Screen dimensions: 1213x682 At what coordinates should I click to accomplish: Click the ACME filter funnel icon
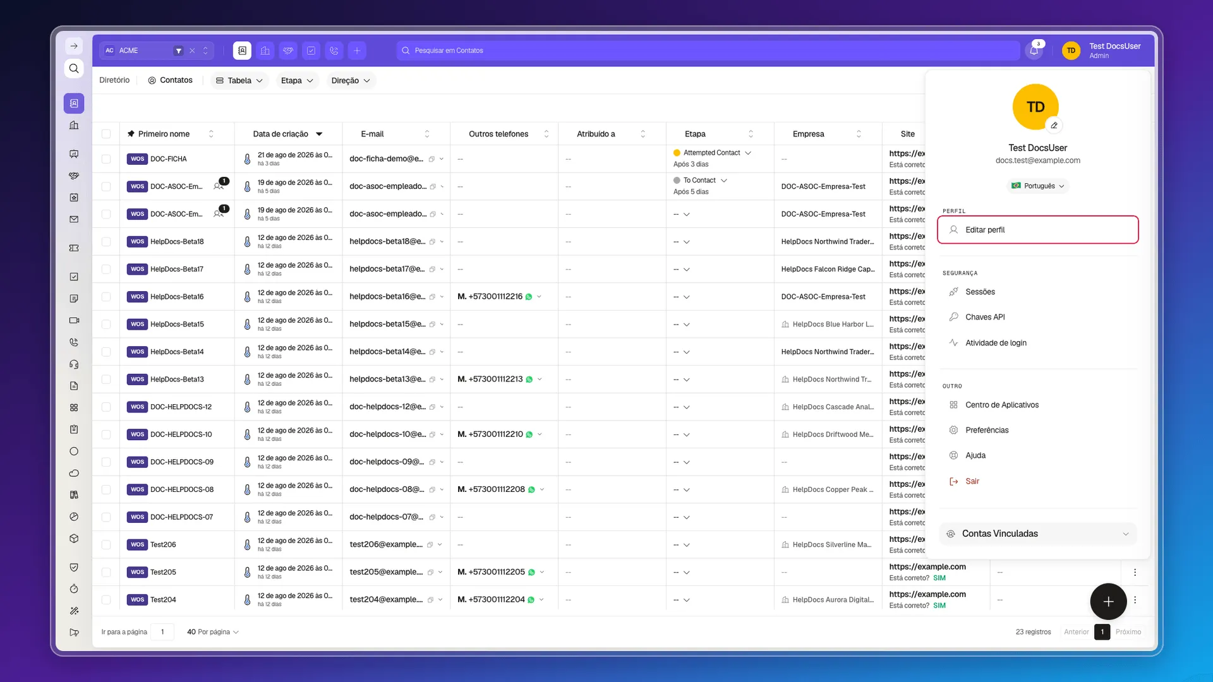(179, 51)
